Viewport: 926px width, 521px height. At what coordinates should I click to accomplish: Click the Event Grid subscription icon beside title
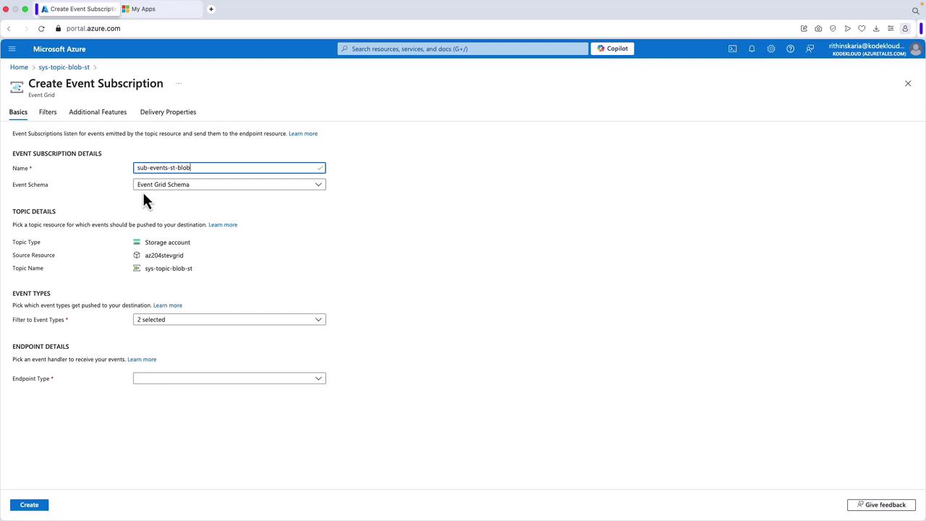[17, 88]
